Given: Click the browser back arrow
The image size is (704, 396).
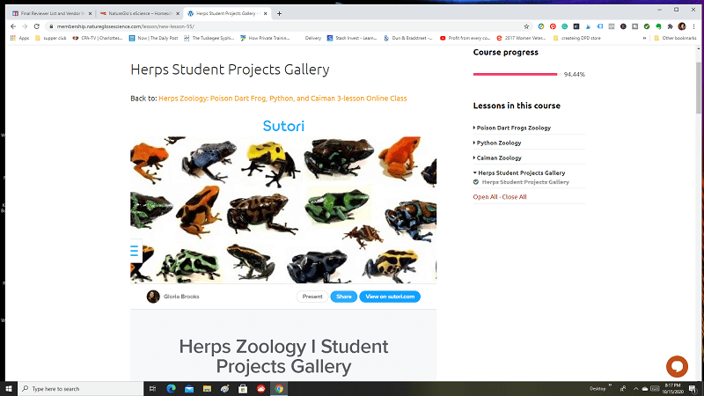Looking at the screenshot, I should pos(13,26).
